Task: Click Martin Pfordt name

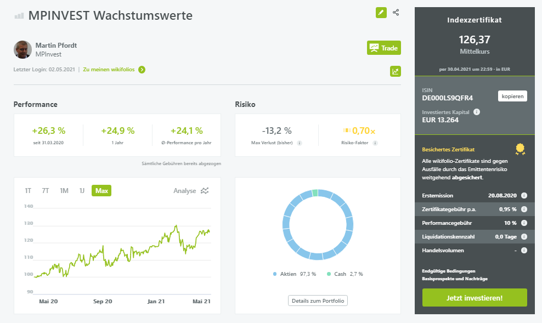Action: pyautogui.click(x=56, y=46)
